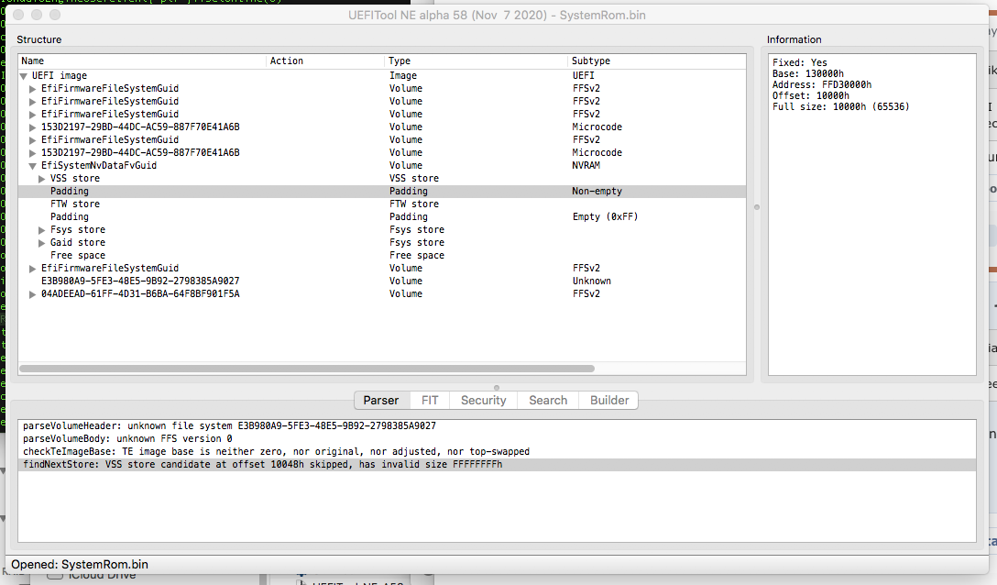Click the Type column header
The height and width of the screenshot is (585, 997).
(476, 61)
